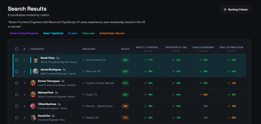Viewport: 261px width, 124px height.
Task: Click '8 candidates ranked by match' text
Action: (x=28, y=15)
